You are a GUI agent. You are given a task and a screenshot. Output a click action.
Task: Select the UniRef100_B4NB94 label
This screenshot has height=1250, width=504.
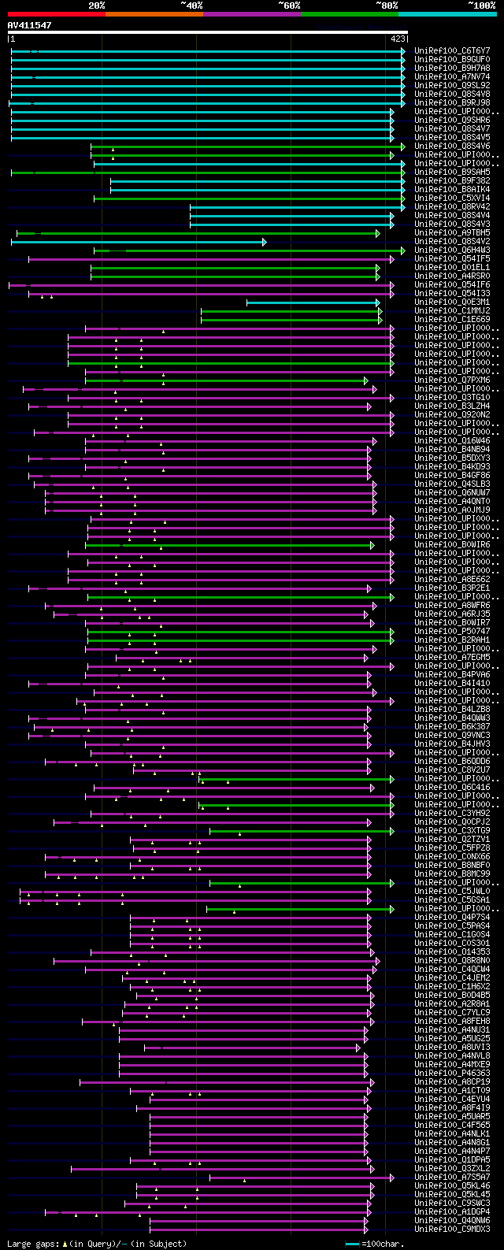[452, 449]
